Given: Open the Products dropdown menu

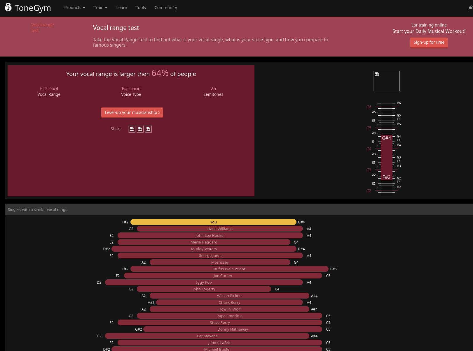Looking at the screenshot, I should [75, 8].
